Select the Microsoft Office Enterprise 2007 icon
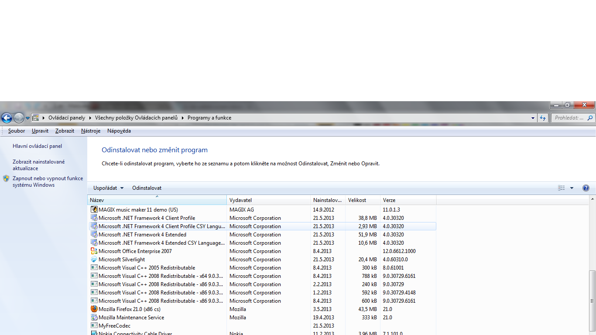Image resolution: width=596 pixels, height=335 pixels. click(x=94, y=251)
